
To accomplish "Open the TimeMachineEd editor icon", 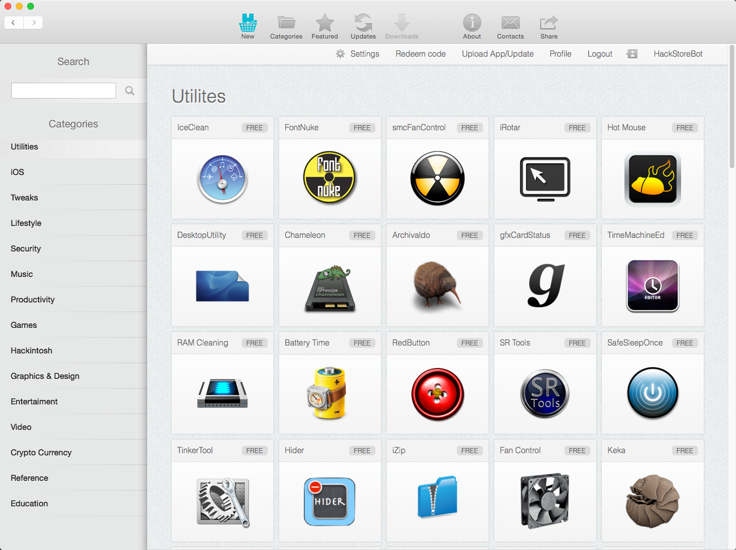I will pyautogui.click(x=653, y=286).
